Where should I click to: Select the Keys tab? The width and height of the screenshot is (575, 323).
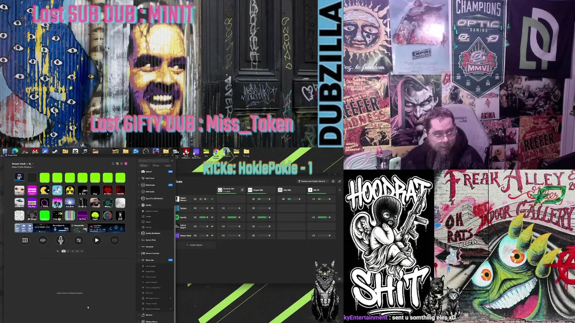click(144, 166)
